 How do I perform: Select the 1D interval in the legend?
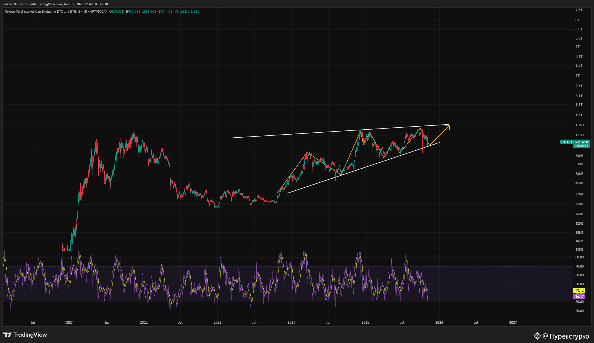point(85,12)
